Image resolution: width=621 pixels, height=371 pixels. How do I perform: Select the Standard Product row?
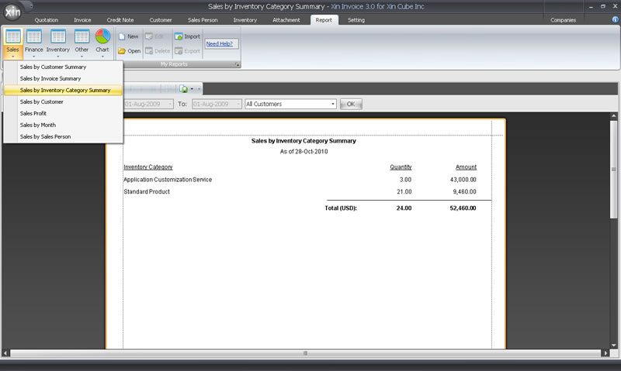coord(300,191)
